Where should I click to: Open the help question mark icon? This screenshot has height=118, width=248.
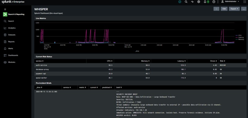point(214,2)
